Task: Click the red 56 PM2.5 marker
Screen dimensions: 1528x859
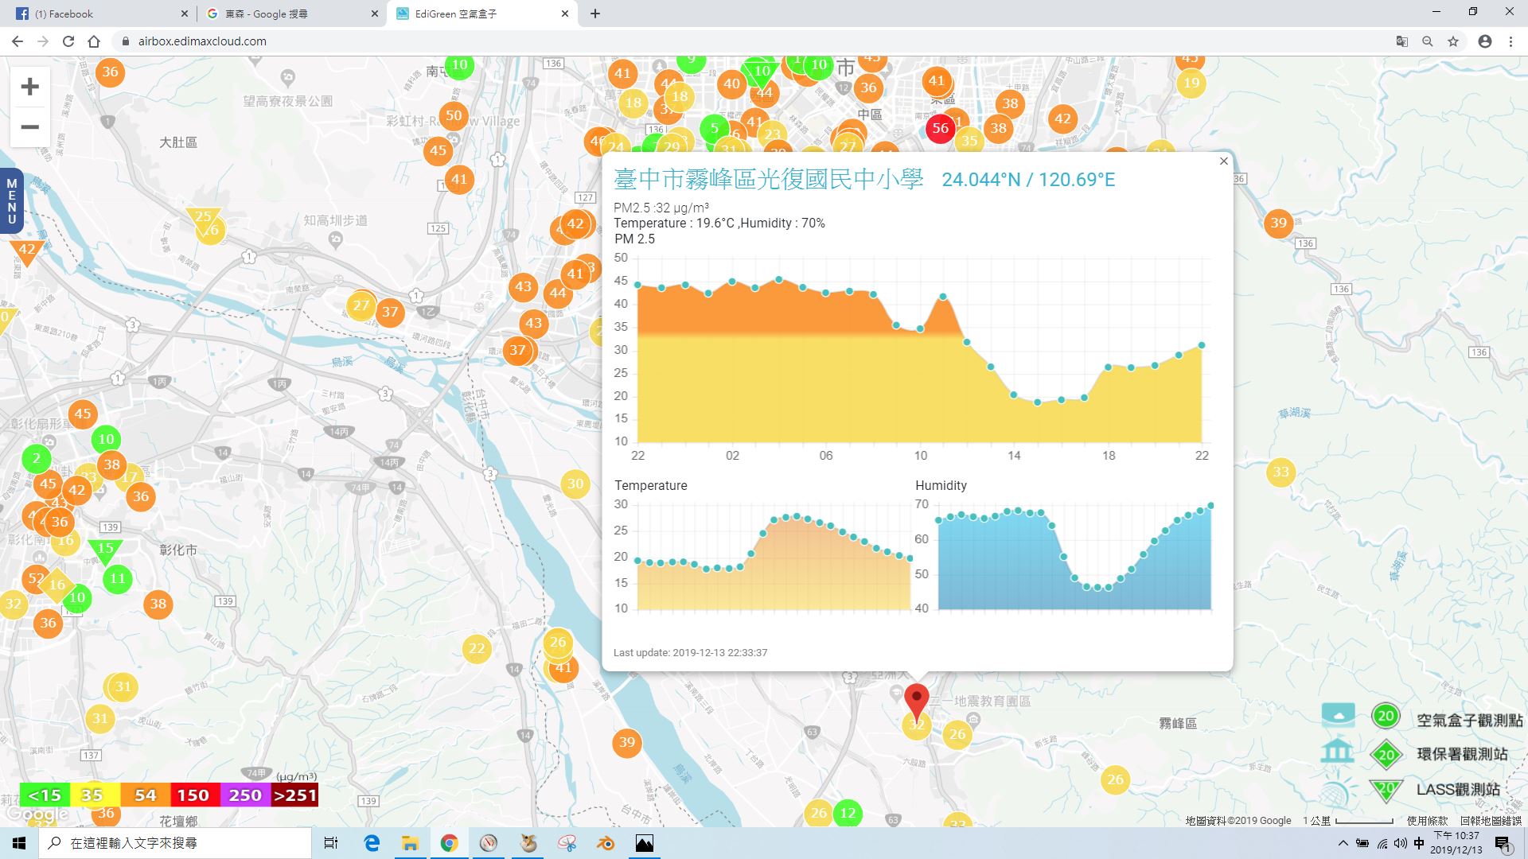Action: [x=940, y=128]
